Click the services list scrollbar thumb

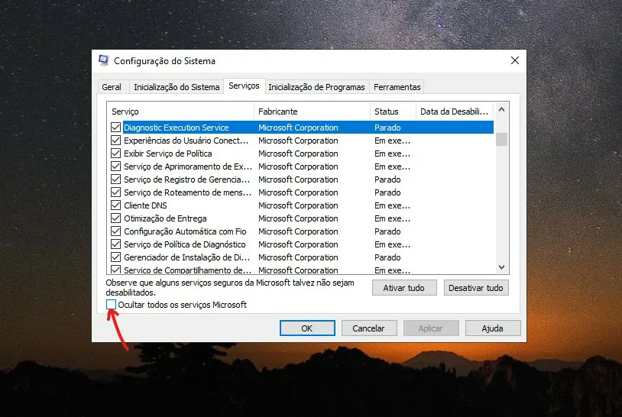[x=501, y=139]
